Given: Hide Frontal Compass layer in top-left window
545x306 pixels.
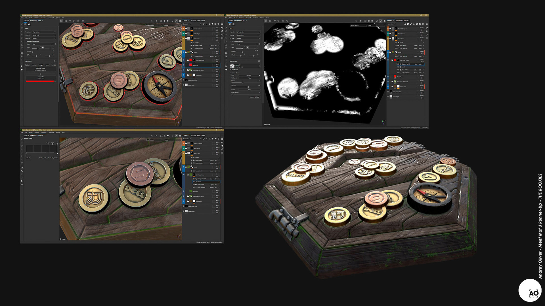Looking at the screenshot, I should tap(183, 29).
